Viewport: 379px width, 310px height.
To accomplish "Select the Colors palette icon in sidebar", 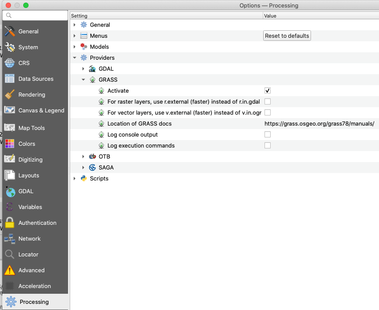I will tap(10, 144).
